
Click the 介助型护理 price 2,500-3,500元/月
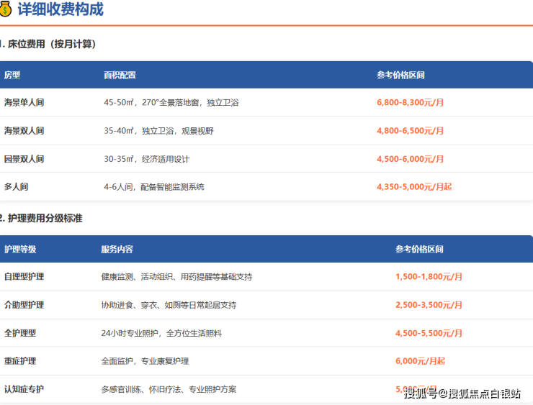[x=429, y=304]
